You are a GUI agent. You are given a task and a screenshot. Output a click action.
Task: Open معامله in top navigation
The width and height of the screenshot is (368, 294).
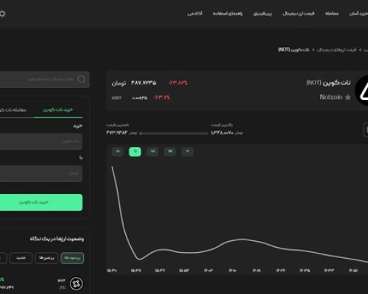pos(332,13)
